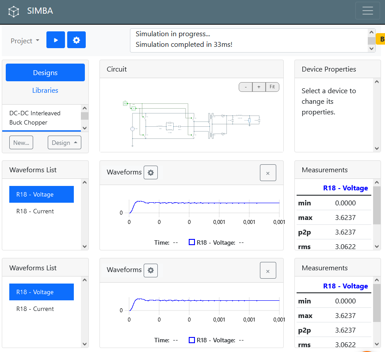This screenshot has height=352, width=385.
Task: Click min value 0.0000 in lower Measurements
Action: click(345, 301)
